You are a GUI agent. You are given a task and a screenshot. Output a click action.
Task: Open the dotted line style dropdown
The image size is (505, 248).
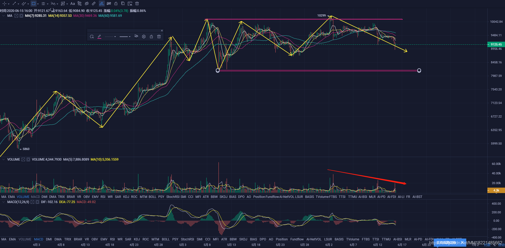click(x=110, y=37)
